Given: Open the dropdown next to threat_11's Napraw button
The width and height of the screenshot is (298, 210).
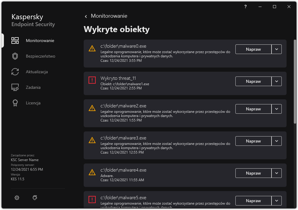Looking at the screenshot, I should [276, 81].
